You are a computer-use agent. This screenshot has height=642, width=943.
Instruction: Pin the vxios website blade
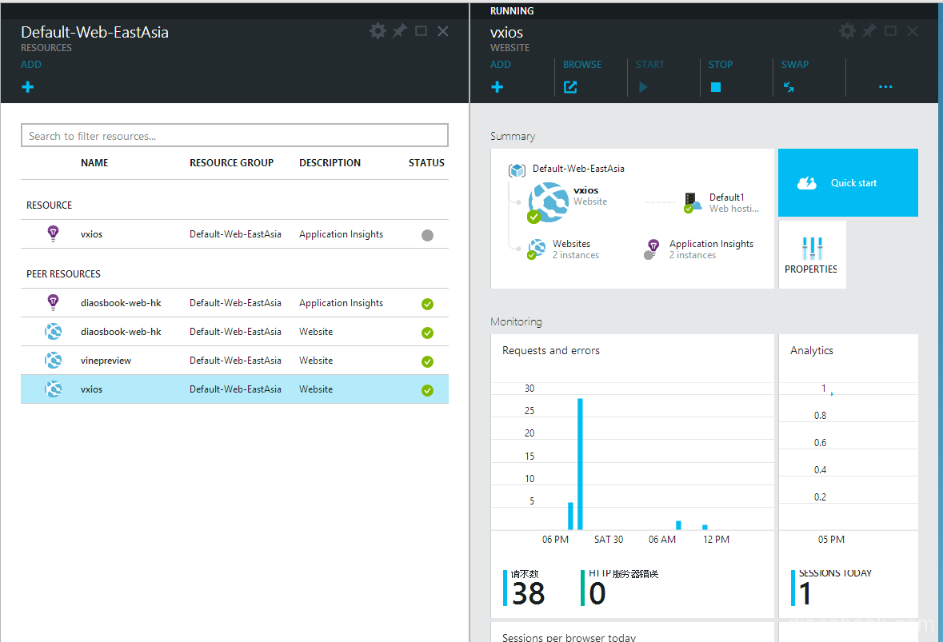(x=869, y=30)
